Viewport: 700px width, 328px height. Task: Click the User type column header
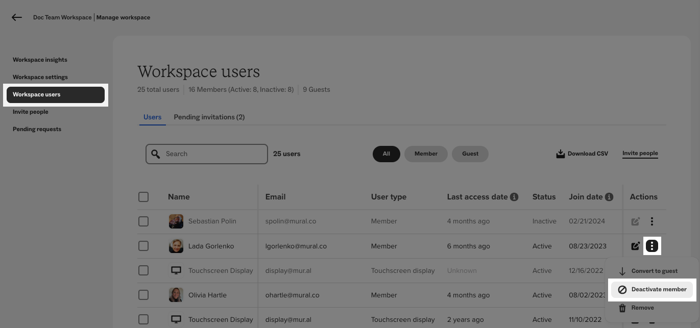click(x=389, y=197)
